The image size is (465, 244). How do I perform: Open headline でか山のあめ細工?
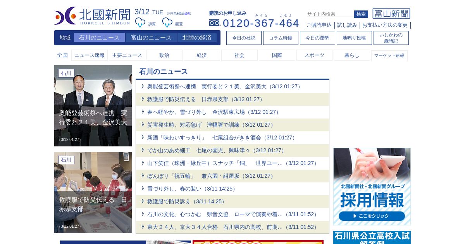[x=216, y=150]
